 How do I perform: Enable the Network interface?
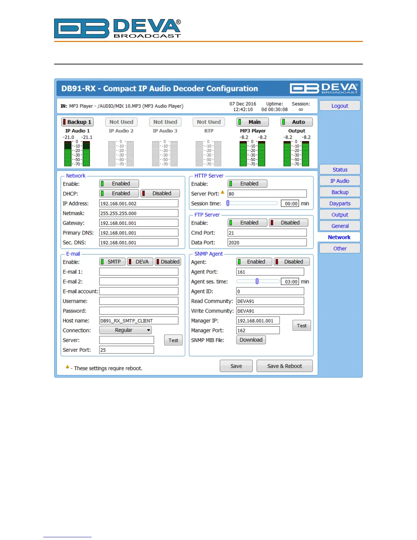(119, 184)
